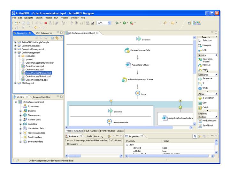This screenshot has width=230, height=172.
Task: Select Find Identities custom activity
Action: pos(207,121)
